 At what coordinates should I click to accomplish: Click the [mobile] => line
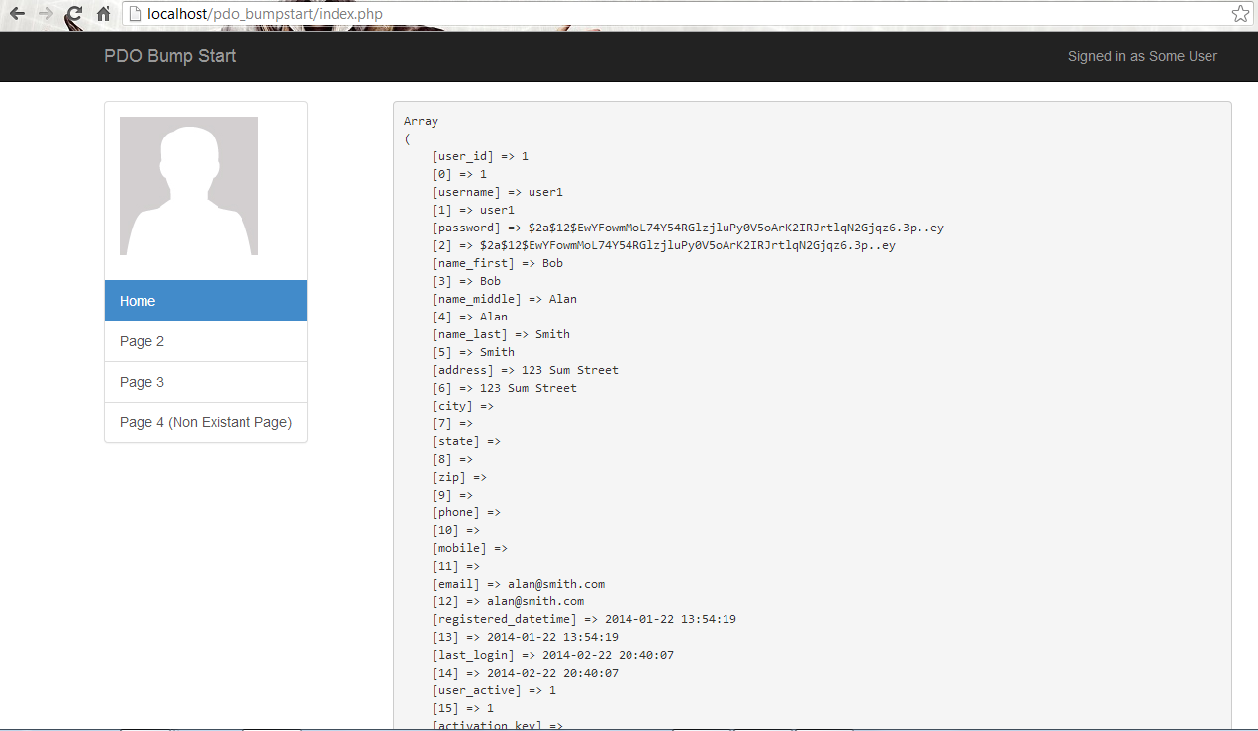(x=469, y=548)
